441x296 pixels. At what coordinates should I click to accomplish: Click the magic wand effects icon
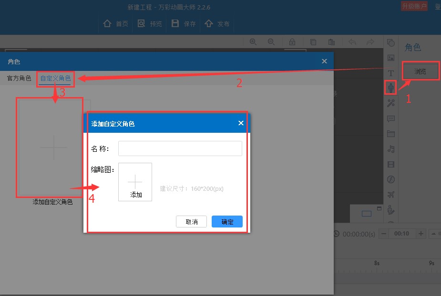pos(391,103)
